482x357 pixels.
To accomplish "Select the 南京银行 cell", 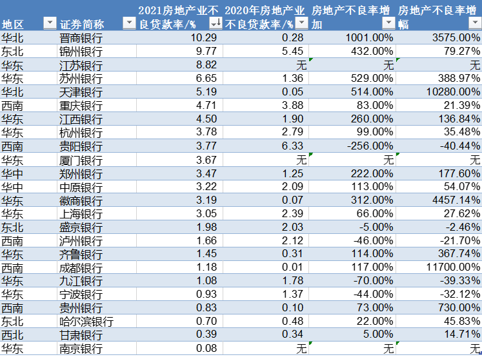I will coord(97,348).
